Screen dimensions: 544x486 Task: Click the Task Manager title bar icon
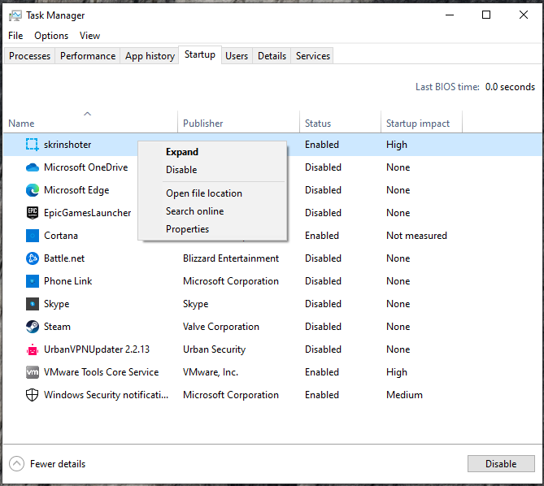(x=15, y=15)
